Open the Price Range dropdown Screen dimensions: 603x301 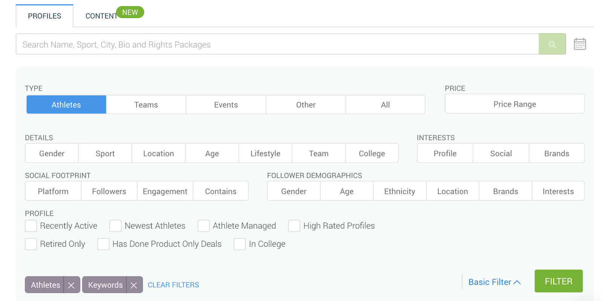point(514,104)
